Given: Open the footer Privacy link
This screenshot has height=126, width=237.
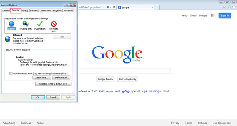Looking at the screenshot, I should (x=175, y=123).
